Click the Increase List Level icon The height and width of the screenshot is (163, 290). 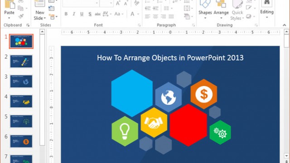pyautogui.click(x=155, y=8)
